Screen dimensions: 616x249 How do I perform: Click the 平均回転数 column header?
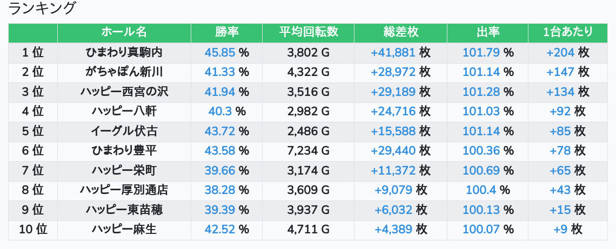308,32
